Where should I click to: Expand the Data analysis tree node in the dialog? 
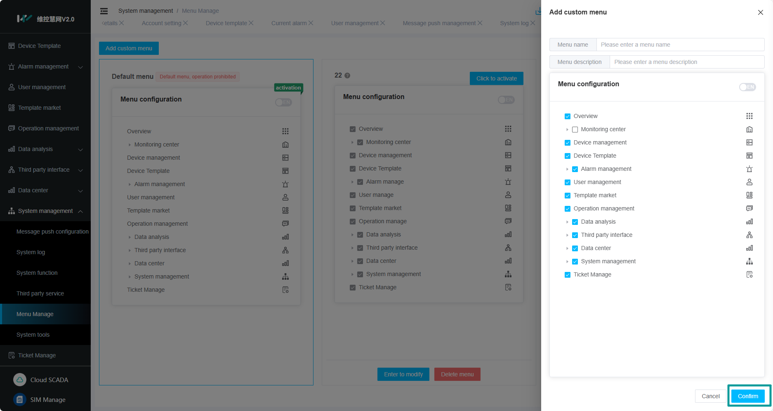tap(567, 222)
